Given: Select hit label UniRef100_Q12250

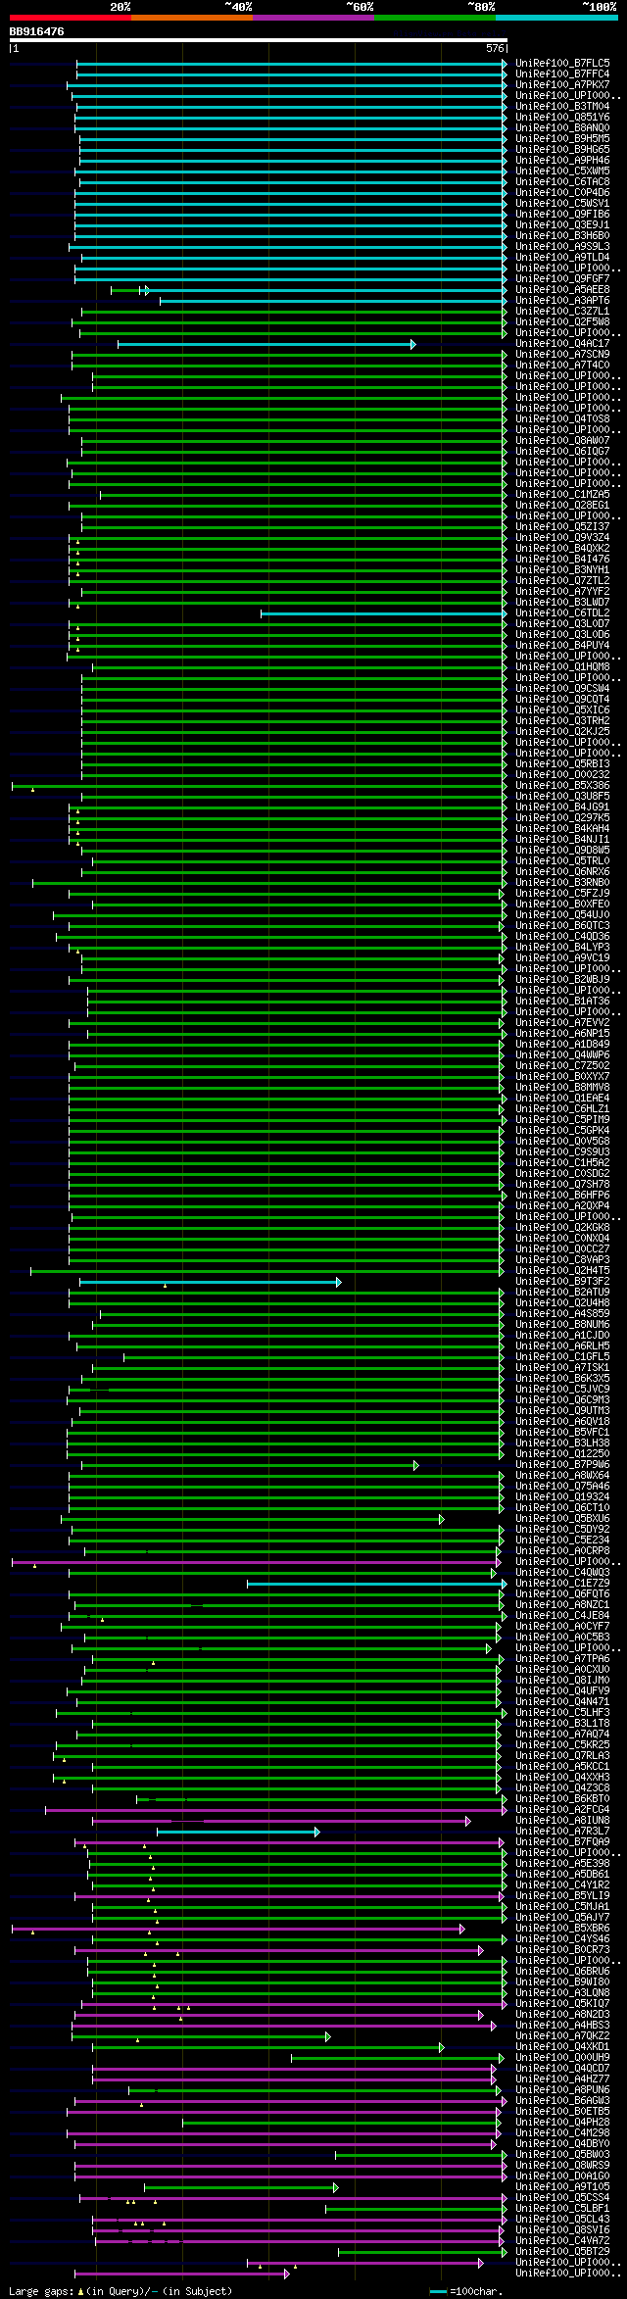Looking at the screenshot, I should click(x=562, y=1454).
